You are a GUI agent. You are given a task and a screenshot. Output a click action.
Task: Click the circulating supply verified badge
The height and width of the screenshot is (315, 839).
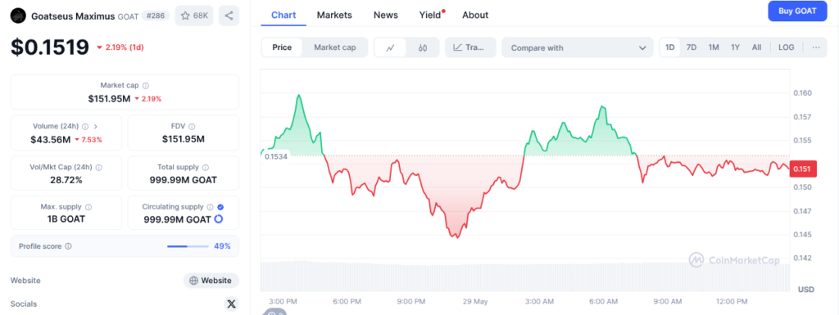click(221, 207)
